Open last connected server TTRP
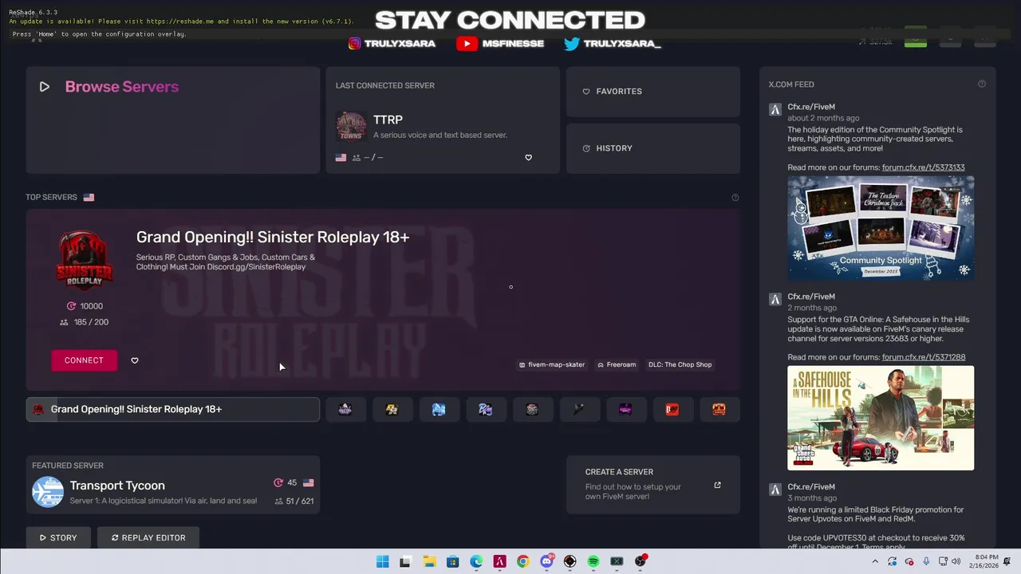The height and width of the screenshot is (574, 1021). [x=443, y=120]
